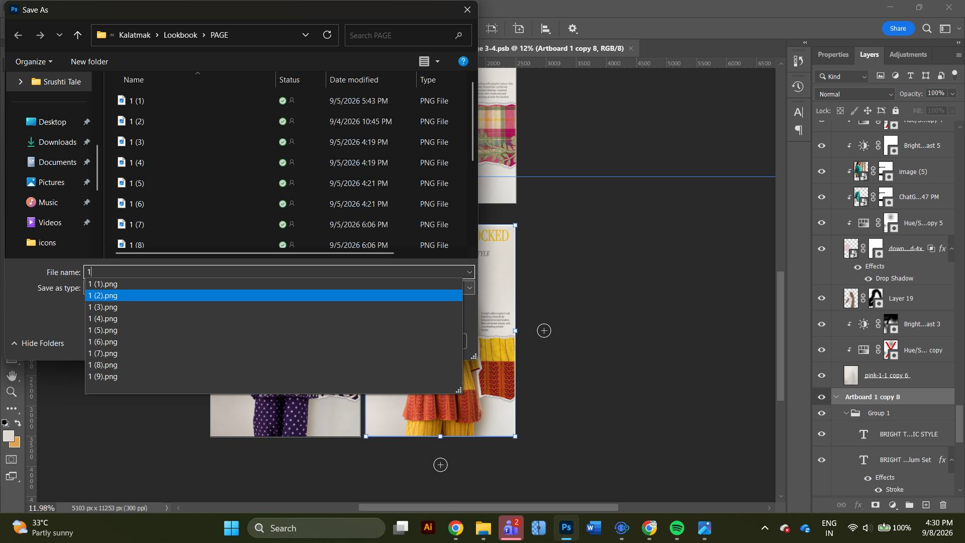Create new group folder icon
965x543 pixels.
[909, 505]
